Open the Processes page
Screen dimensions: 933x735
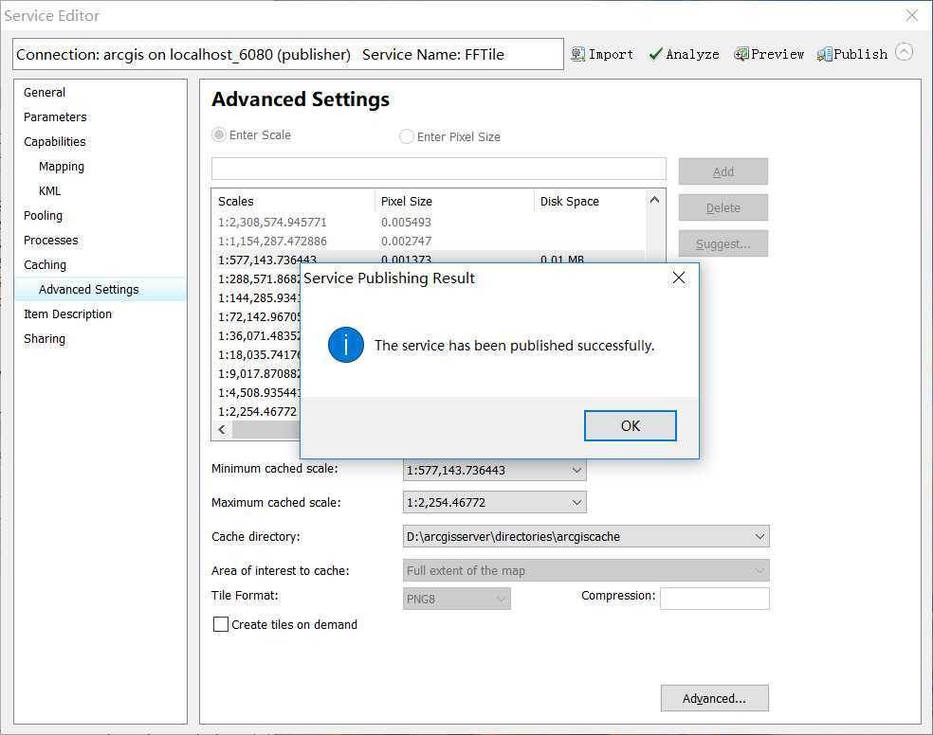pyautogui.click(x=50, y=240)
